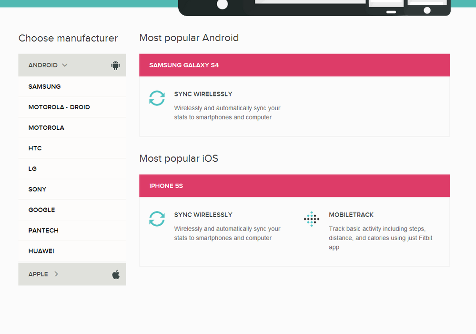This screenshot has width=476, height=334.
Task: Click Sync Wirelessly title under iPhone 5S
Action: (203, 215)
